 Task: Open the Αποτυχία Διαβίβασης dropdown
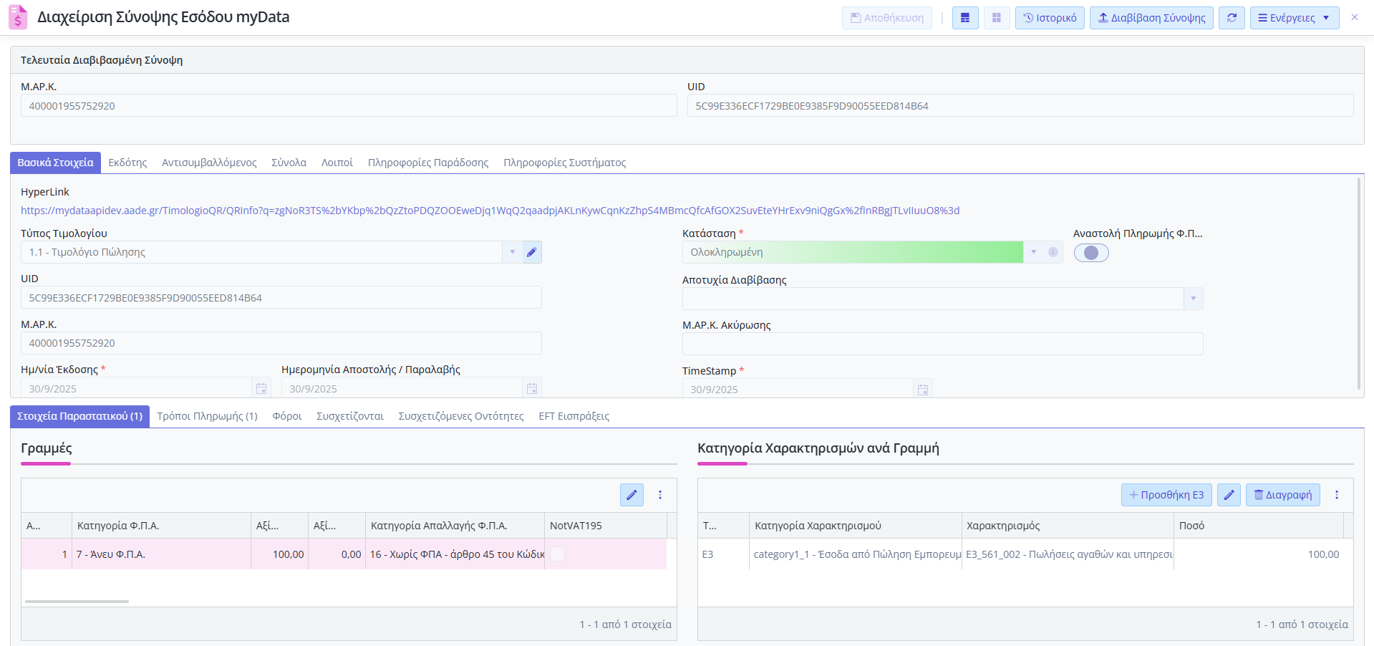1193,299
